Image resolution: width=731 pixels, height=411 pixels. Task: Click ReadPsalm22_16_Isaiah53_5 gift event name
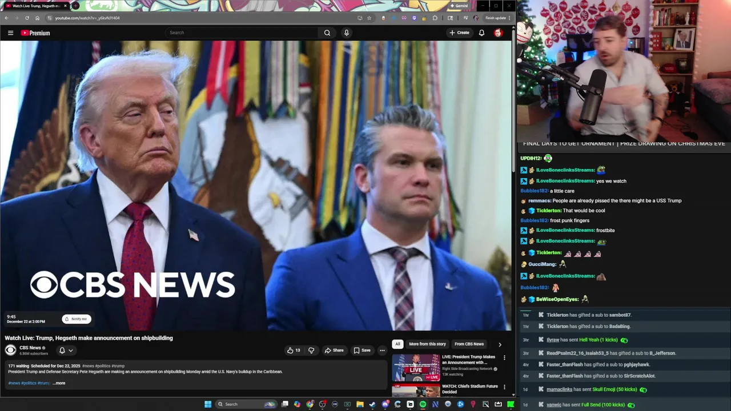[577, 353]
